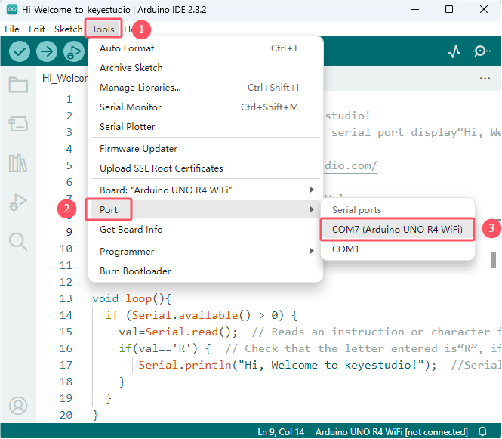Select COM7 (Arduino UNO R4 WiFi) port
502x439 pixels.
397,230
